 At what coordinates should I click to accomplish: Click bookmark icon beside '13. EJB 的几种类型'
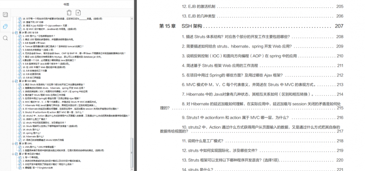point(20,77)
